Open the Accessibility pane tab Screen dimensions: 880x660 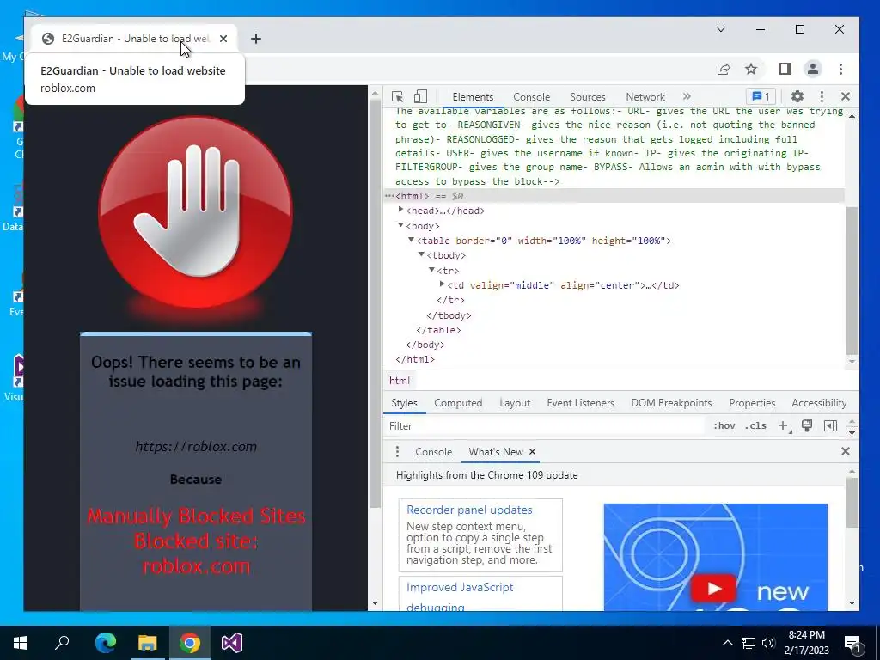pos(819,403)
